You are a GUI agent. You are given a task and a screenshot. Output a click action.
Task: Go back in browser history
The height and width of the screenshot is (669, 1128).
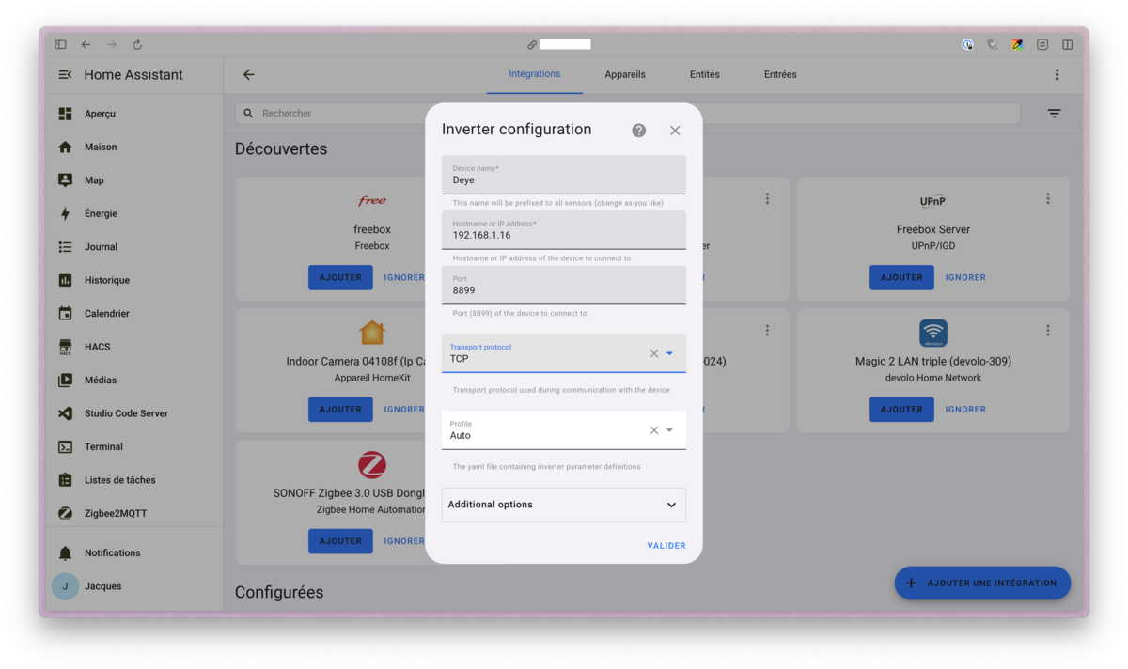[x=86, y=44]
